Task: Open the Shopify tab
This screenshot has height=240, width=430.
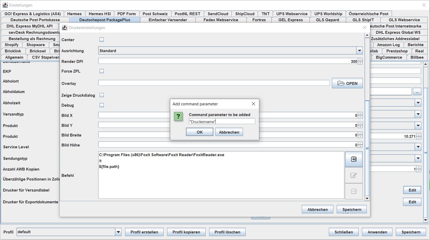Action: (12, 45)
